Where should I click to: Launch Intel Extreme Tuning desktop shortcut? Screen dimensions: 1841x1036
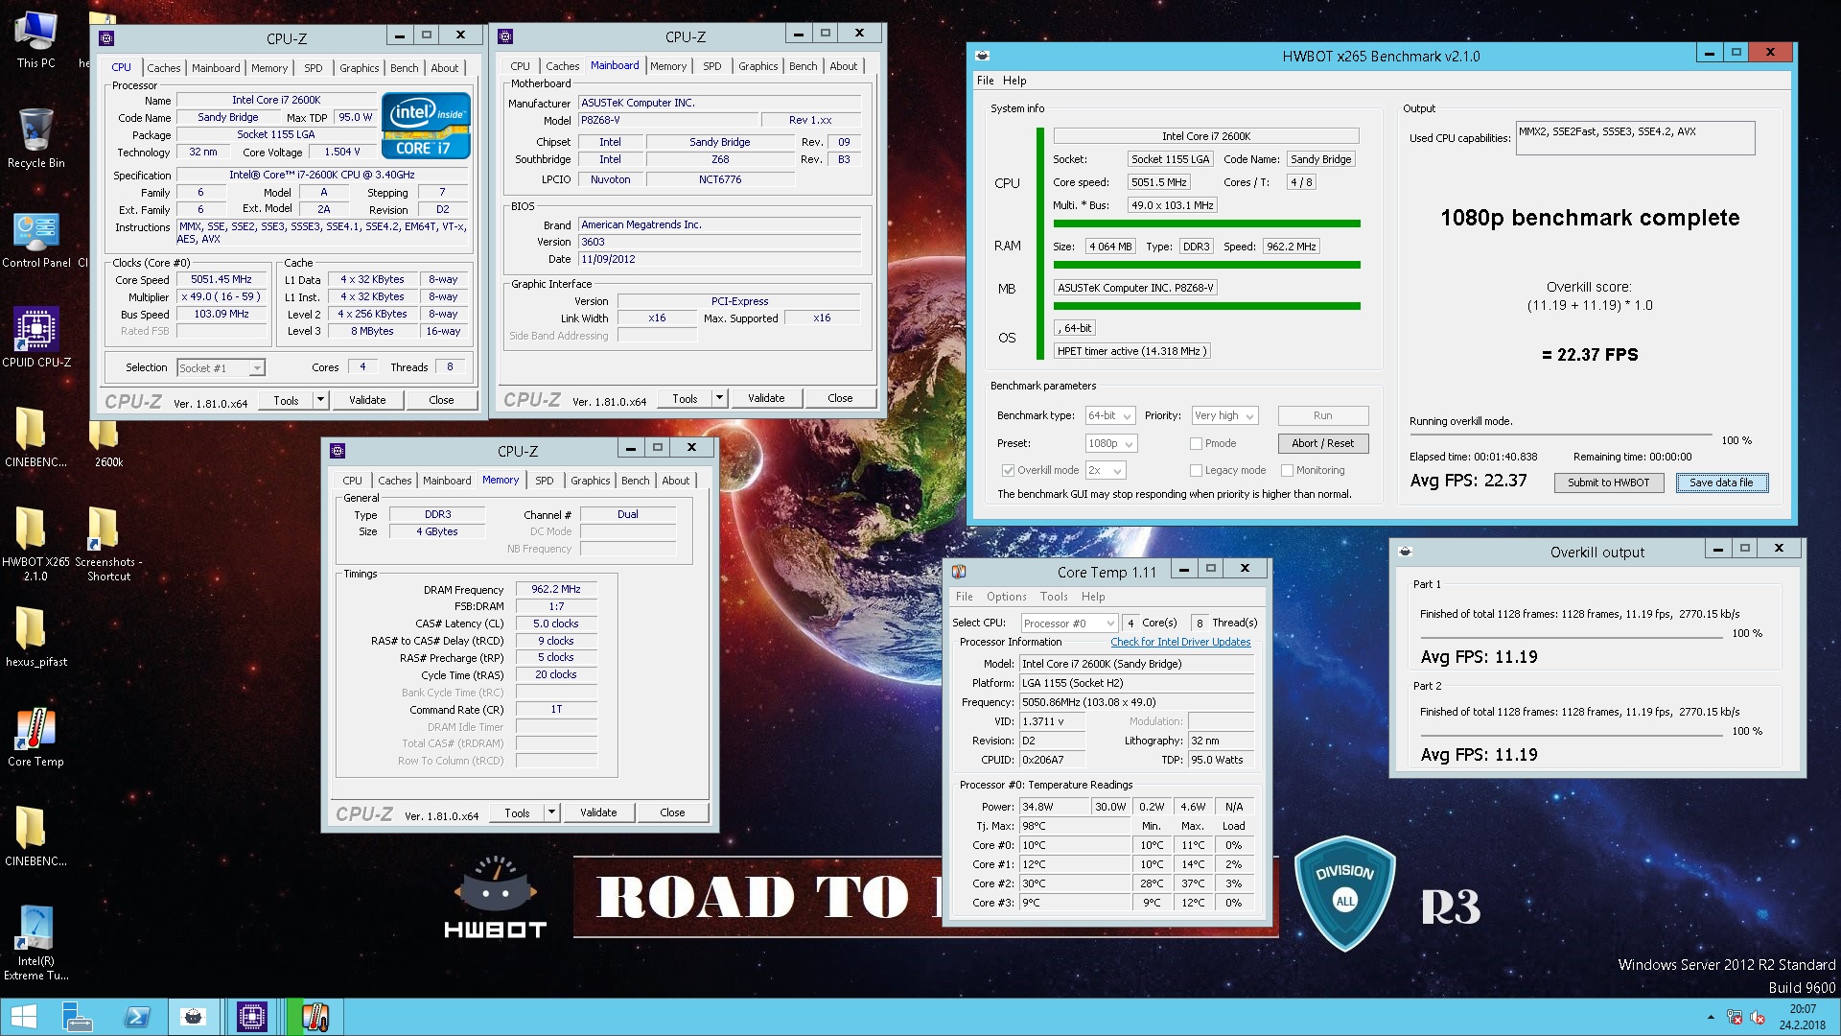pyautogui.click(x=35, y=942)
